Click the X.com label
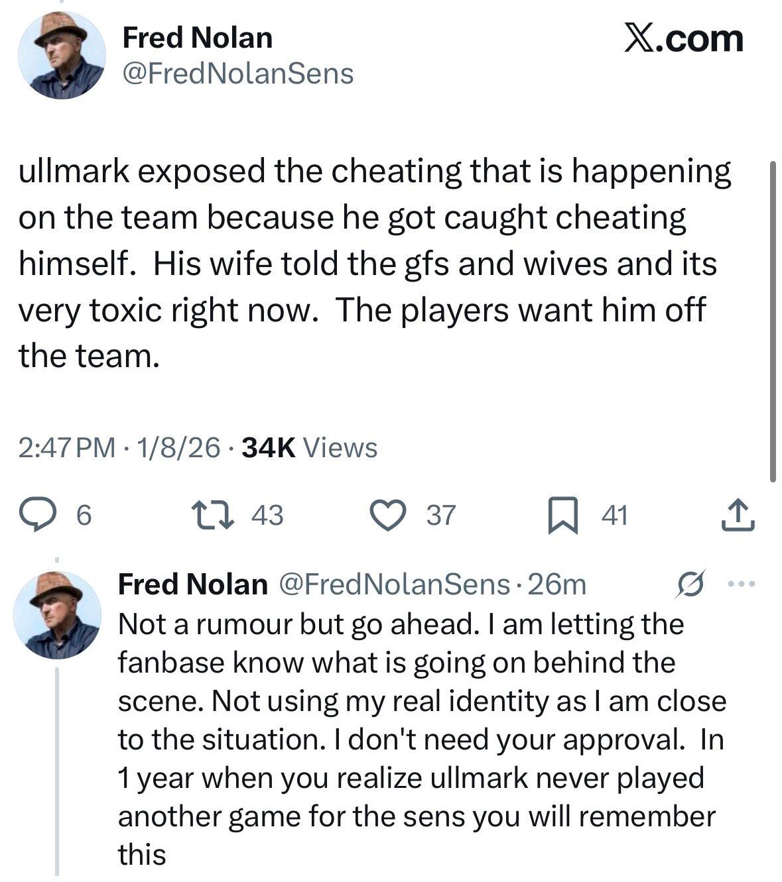The height and width of the screenshot is (882, 782). (x=684, y=38)
